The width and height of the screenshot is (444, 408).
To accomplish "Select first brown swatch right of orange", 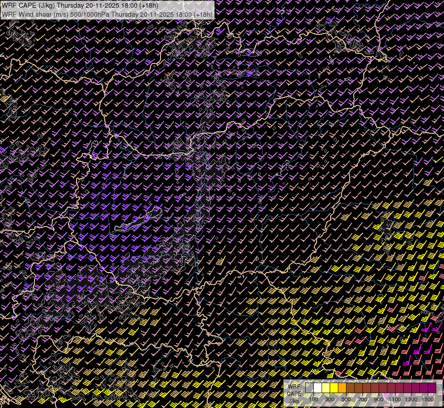I will [350, 388].
